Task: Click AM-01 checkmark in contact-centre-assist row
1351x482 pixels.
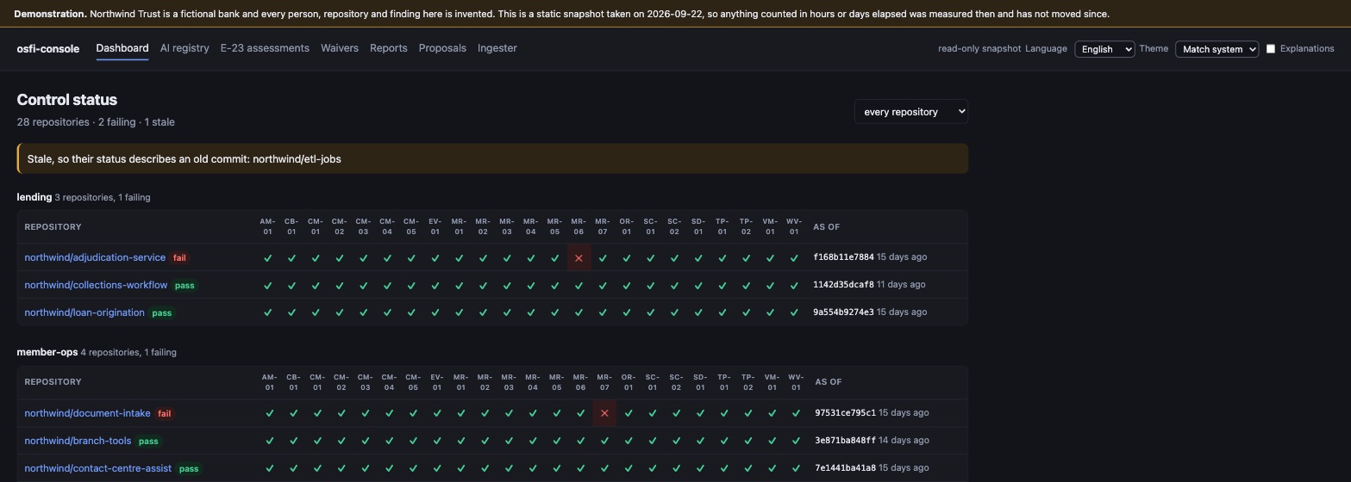Action: pos(269,468)
